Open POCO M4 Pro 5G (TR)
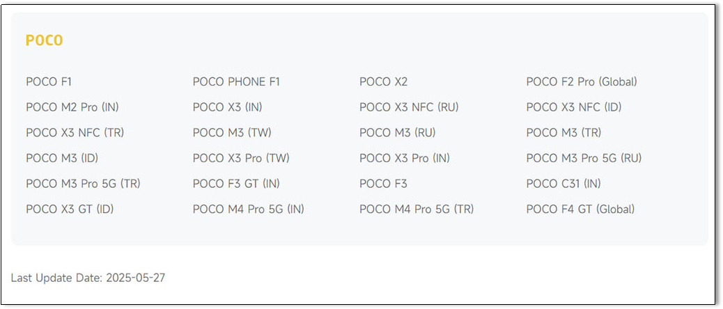Screen dimensions: 723x309 coord(417,209)
